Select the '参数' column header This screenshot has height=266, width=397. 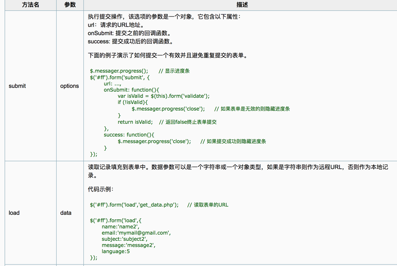click(70, 5)
